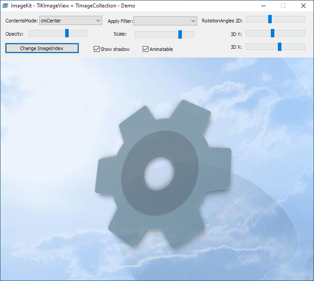Click the Opacity slider thumb
Viewport: 314px width, 281px height.
tap(67, 33)
